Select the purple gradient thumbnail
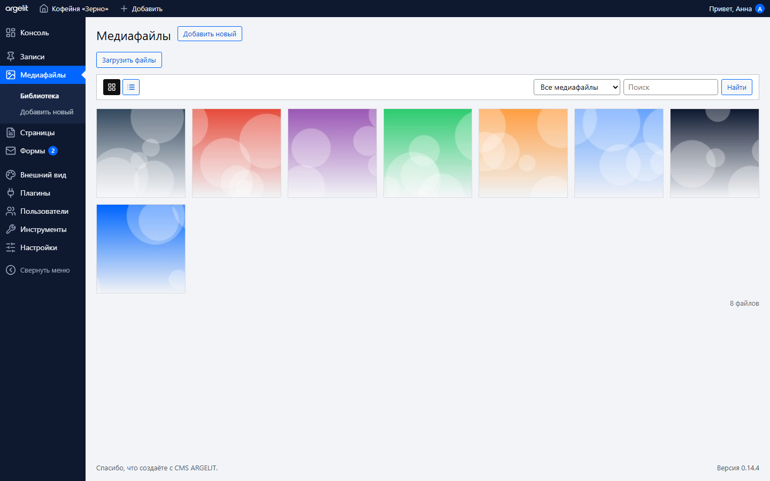Viewport: 770px width, 481px height. click(332, 153)
